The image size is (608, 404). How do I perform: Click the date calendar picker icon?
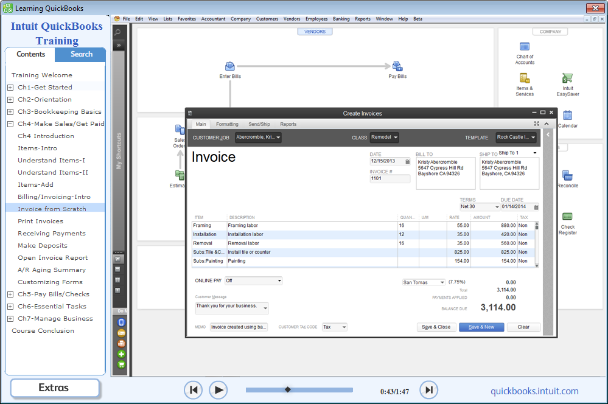[x=407, y=162]
